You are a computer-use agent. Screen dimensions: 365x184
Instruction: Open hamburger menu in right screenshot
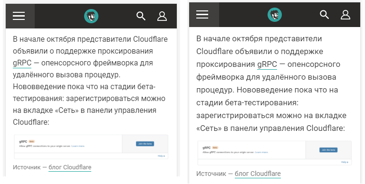click(202, 15)
